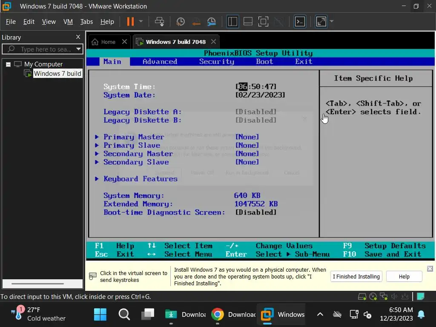Click Send Ctrl+Alt+Del toolbar icon

pos(159,21)
